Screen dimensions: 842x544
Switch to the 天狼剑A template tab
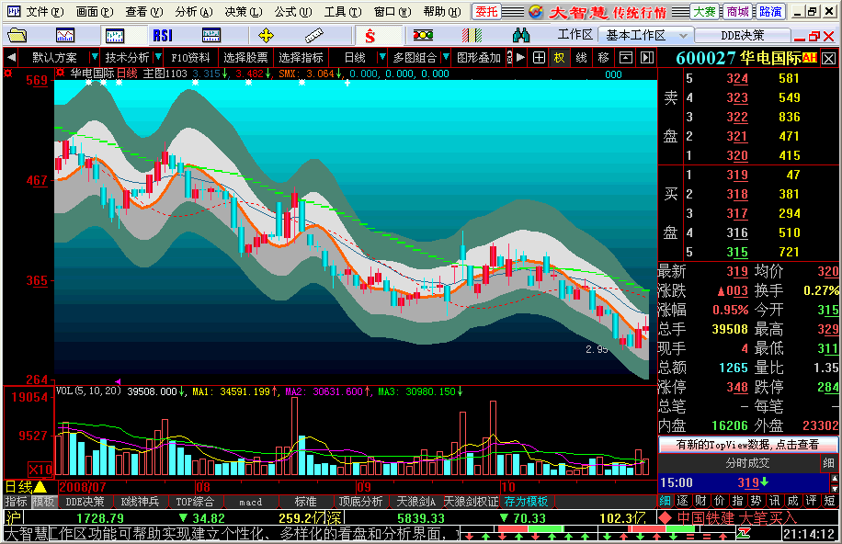[x=415, y=502]
